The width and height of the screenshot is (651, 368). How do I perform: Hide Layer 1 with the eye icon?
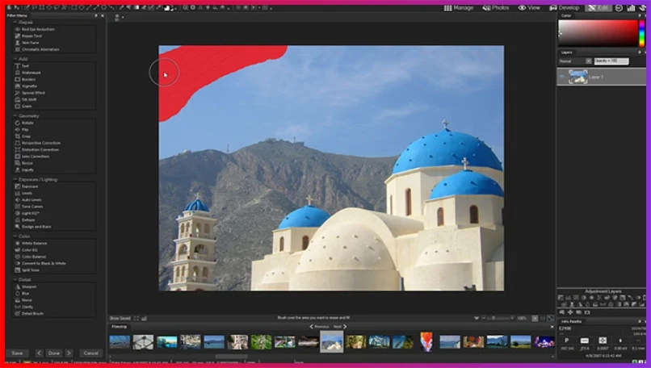click(561, 77)
